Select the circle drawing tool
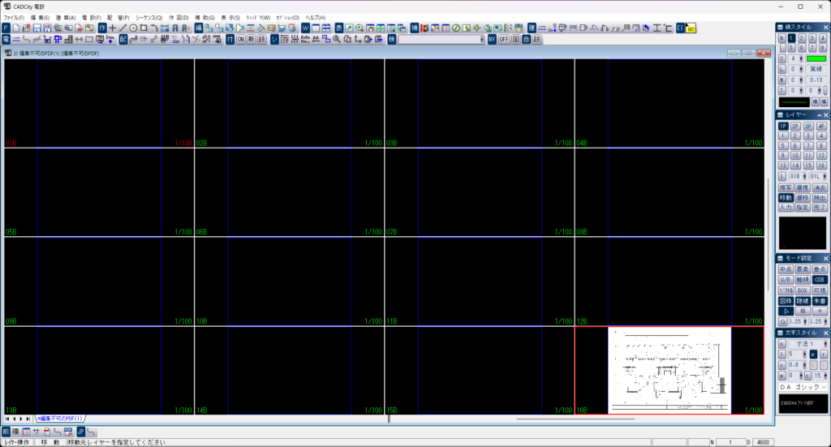831x447 pixels. pyautogui.click(x=134, y=28)
